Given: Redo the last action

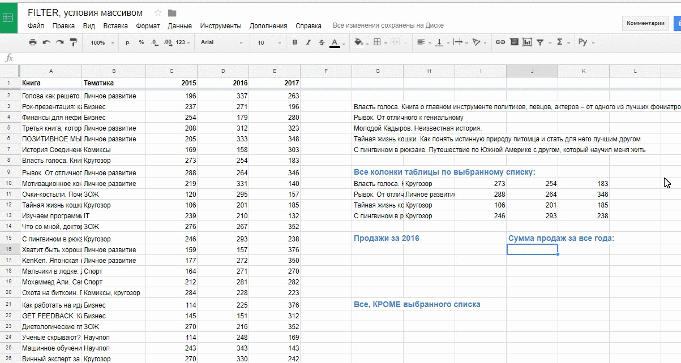Looking at the screenshot, I should (x=59, y=42).
